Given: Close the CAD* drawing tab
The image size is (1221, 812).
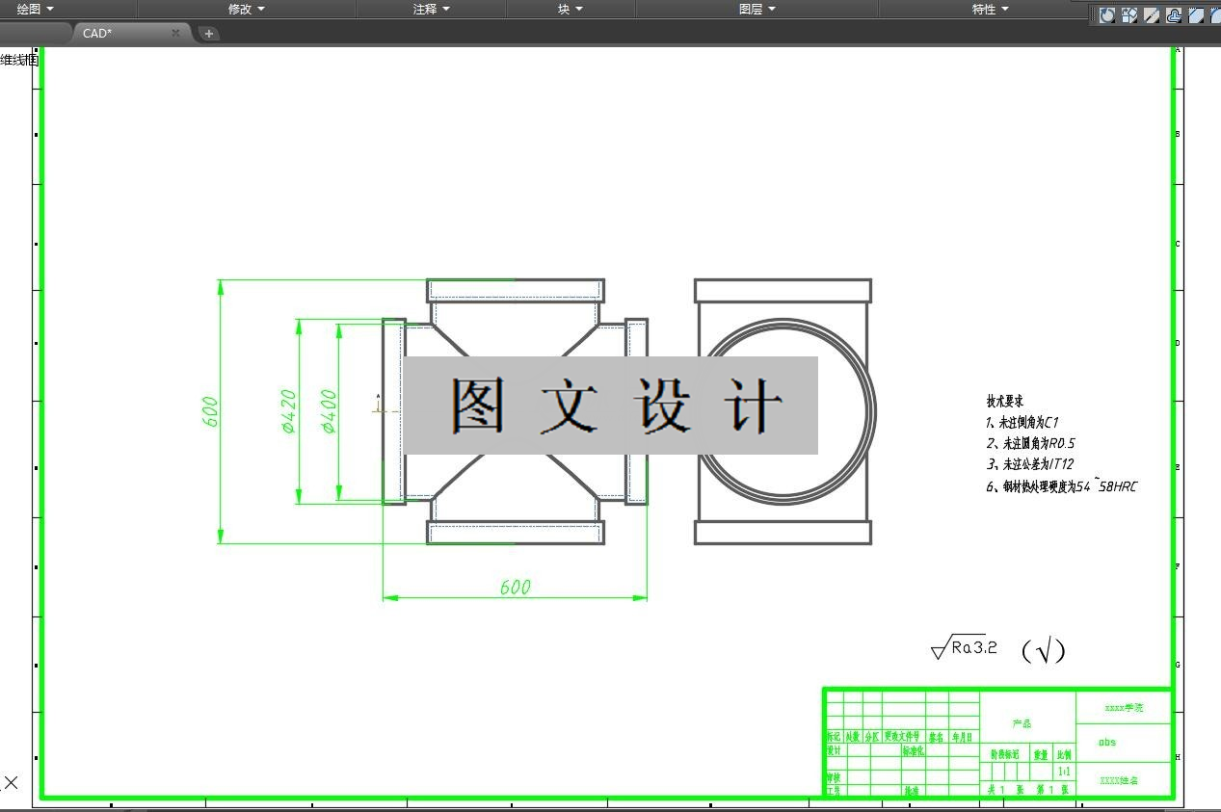Looking at the screenshot, I should (175, 33).
